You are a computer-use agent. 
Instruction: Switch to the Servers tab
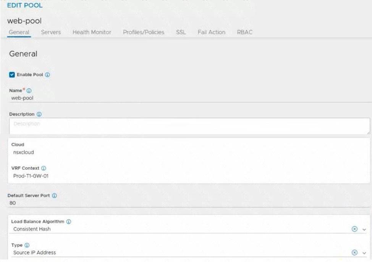click(x=51, y=32)
